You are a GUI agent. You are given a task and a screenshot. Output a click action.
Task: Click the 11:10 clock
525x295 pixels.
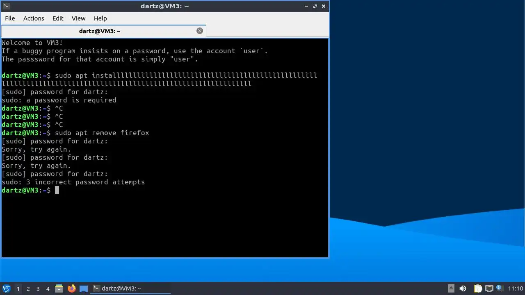(516, 288)
